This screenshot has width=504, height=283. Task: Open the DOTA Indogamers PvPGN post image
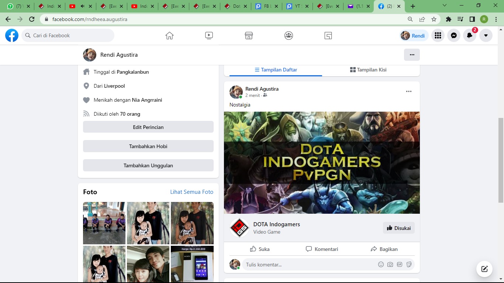click(322, 163)
